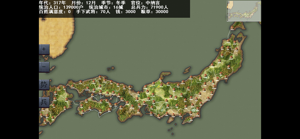Screen dimensions: 300x139
Task: Click the 季节：冬季 season readout
Action: [113, 3]
